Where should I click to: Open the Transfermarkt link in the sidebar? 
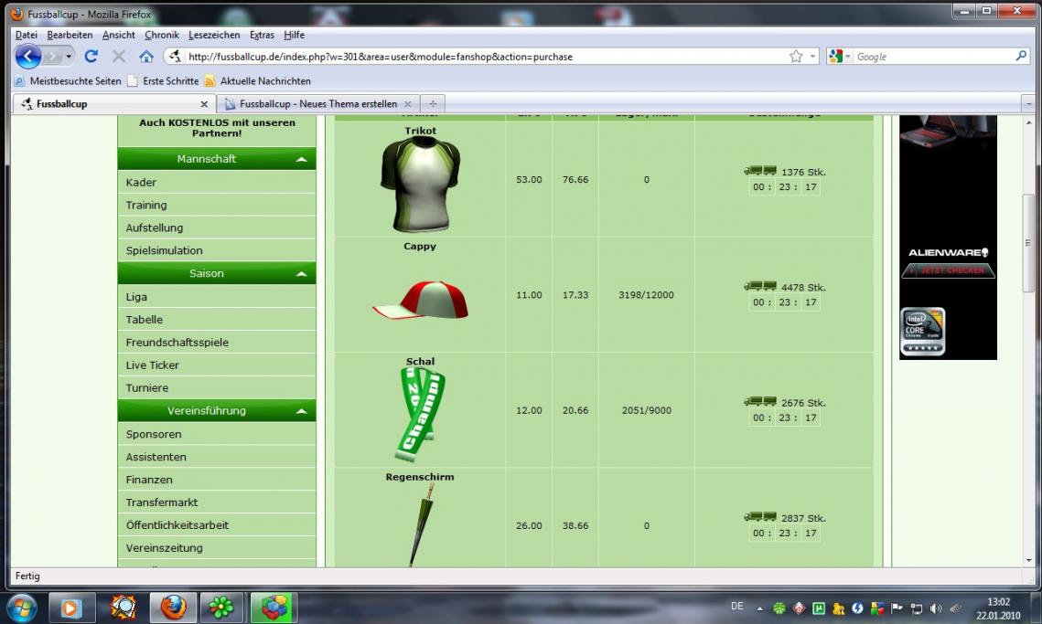162,502
